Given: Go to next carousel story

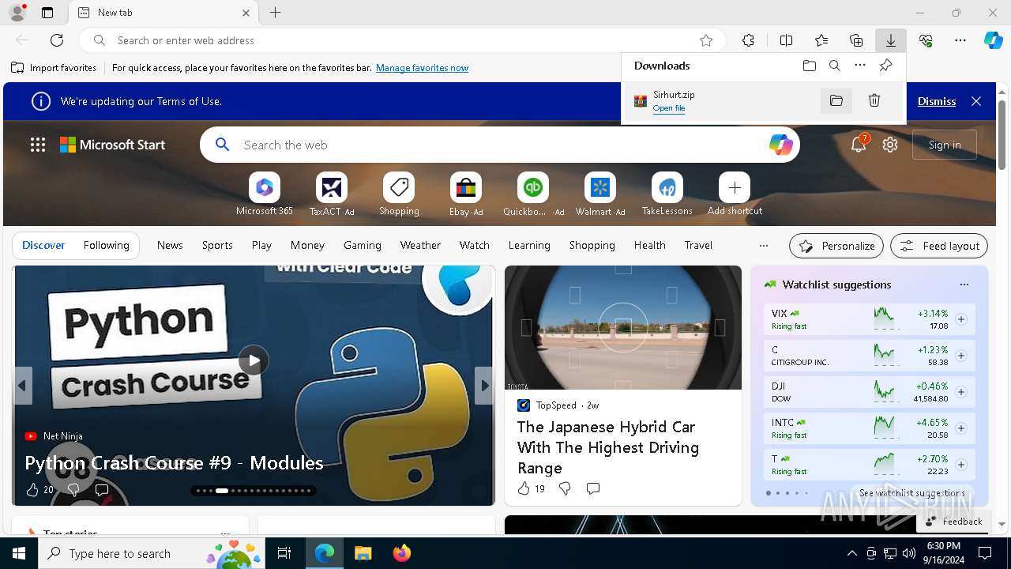Looking at the screenshot, I should pos(484,386).
